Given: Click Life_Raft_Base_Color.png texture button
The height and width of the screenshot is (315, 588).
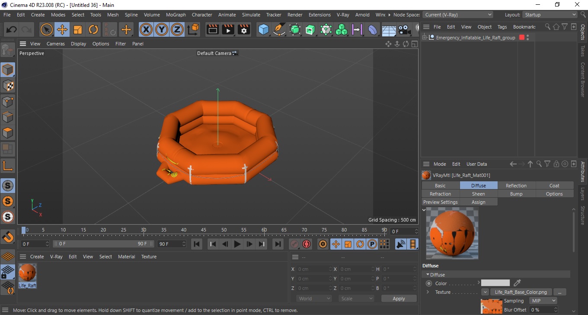Looking at the screenshot, I should pos(521,292).
